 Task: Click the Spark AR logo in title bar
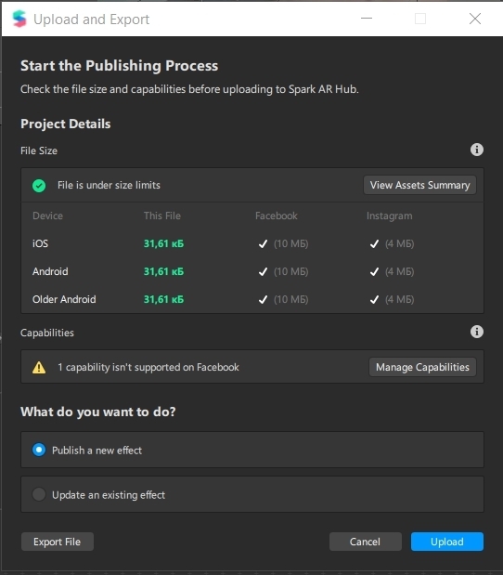point(19,19)
